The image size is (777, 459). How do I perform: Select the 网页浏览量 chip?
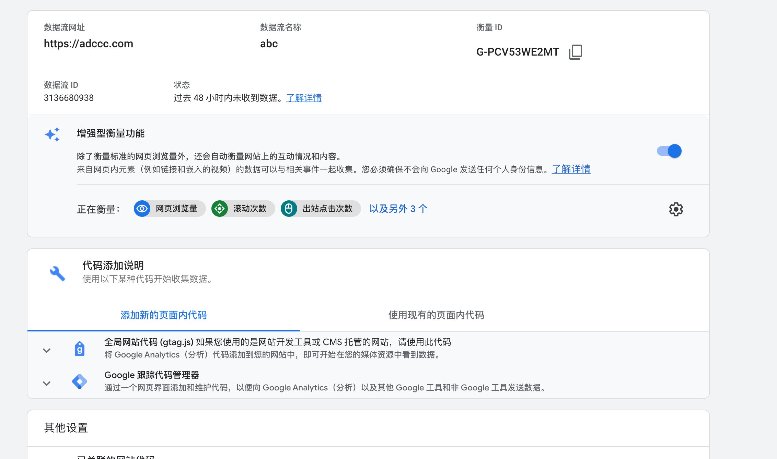170,209
